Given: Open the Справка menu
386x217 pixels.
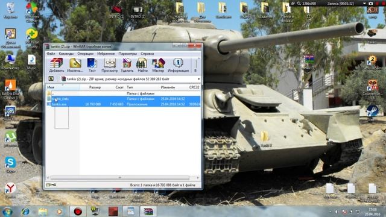Looking at the screenshot, I should [x=147, y=54].
